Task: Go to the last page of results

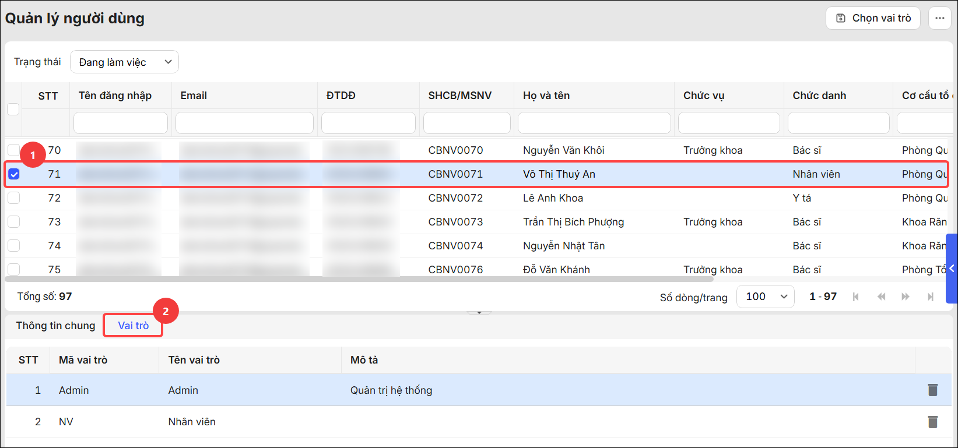Action: pos(931,297)
